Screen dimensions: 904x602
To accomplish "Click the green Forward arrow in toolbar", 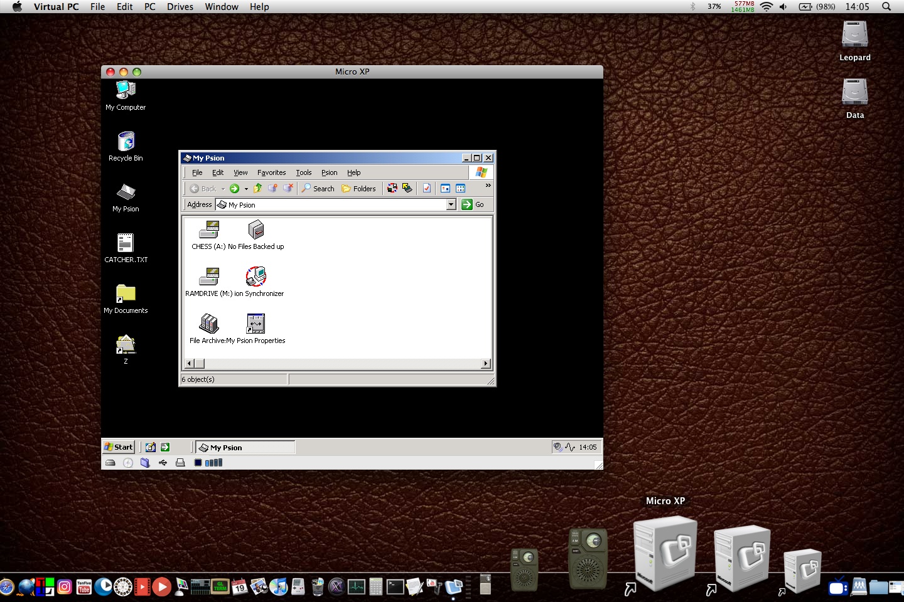I will 234,189.
